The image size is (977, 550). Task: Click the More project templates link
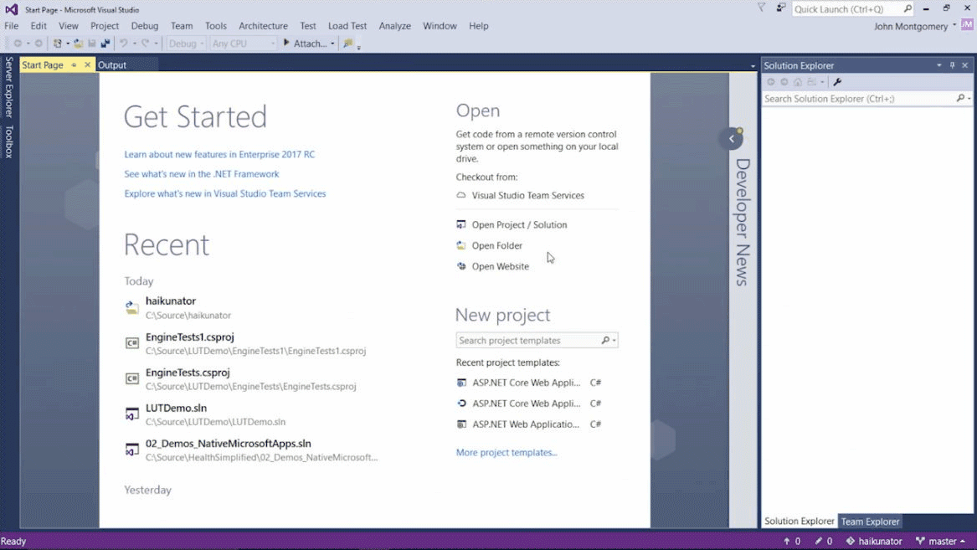pos(506,452)
